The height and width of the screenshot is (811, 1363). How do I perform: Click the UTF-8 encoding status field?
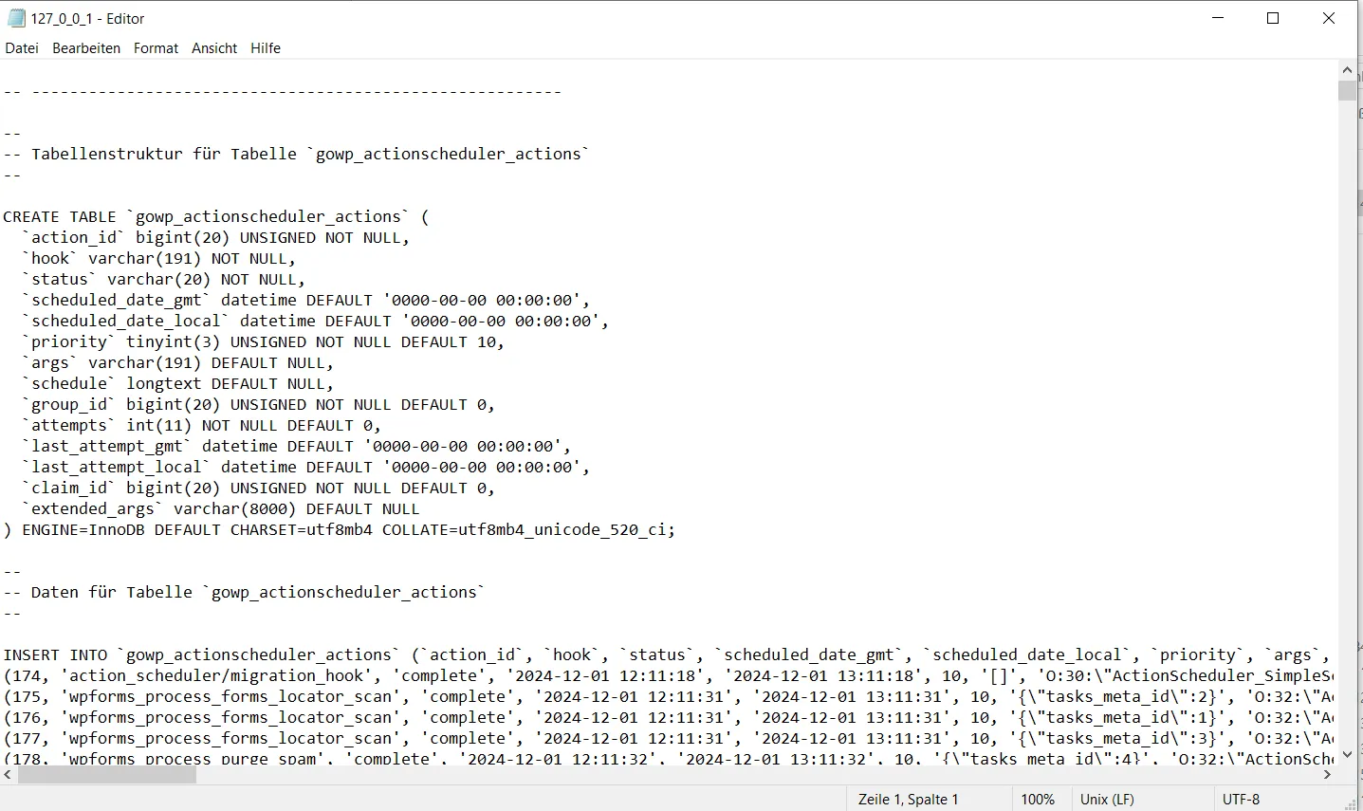pos(1241,800)
